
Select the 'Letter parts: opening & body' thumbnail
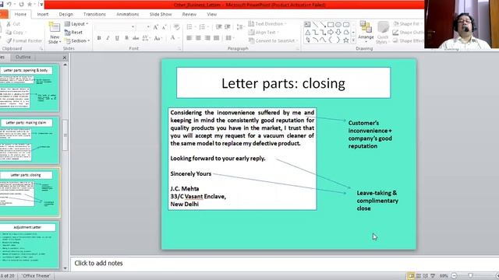click(x=30, y=88)
